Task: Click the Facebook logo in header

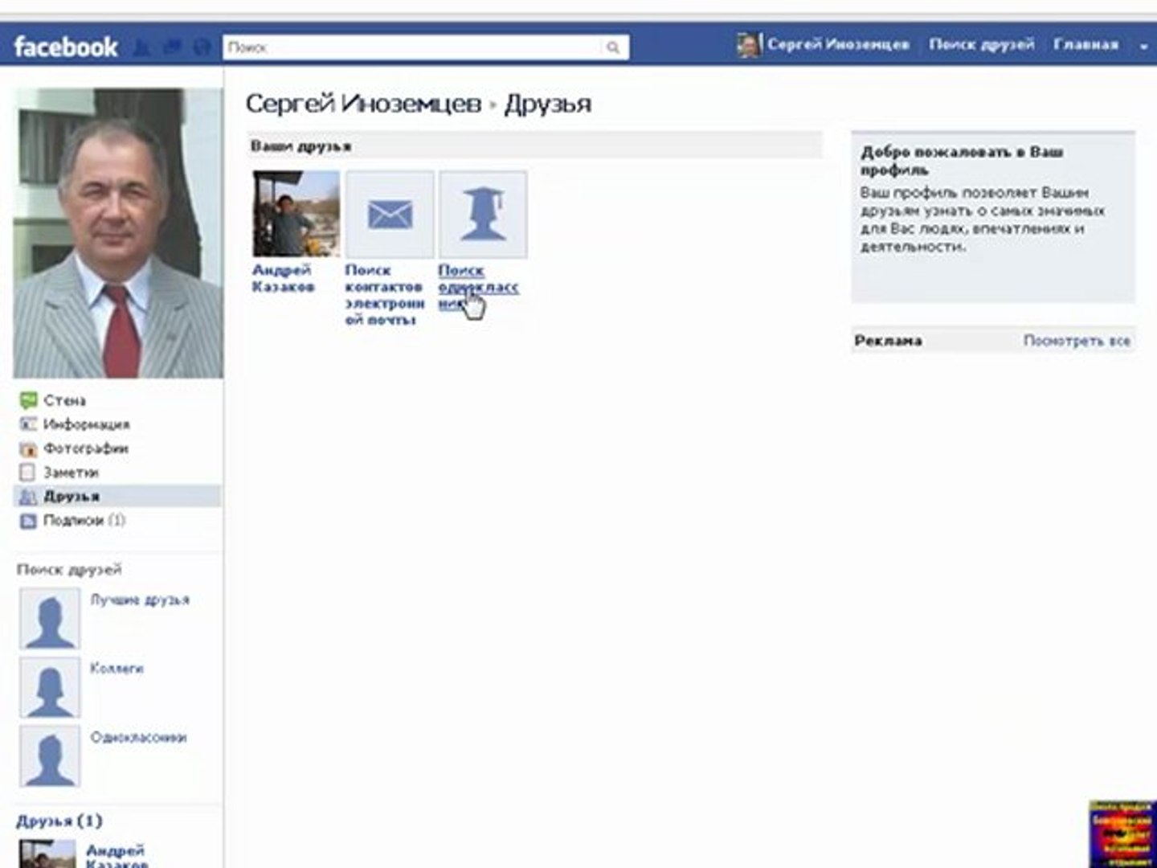Action: 66,47
